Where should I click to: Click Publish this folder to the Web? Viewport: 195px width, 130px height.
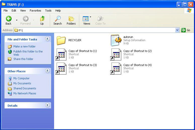point(28,53)
